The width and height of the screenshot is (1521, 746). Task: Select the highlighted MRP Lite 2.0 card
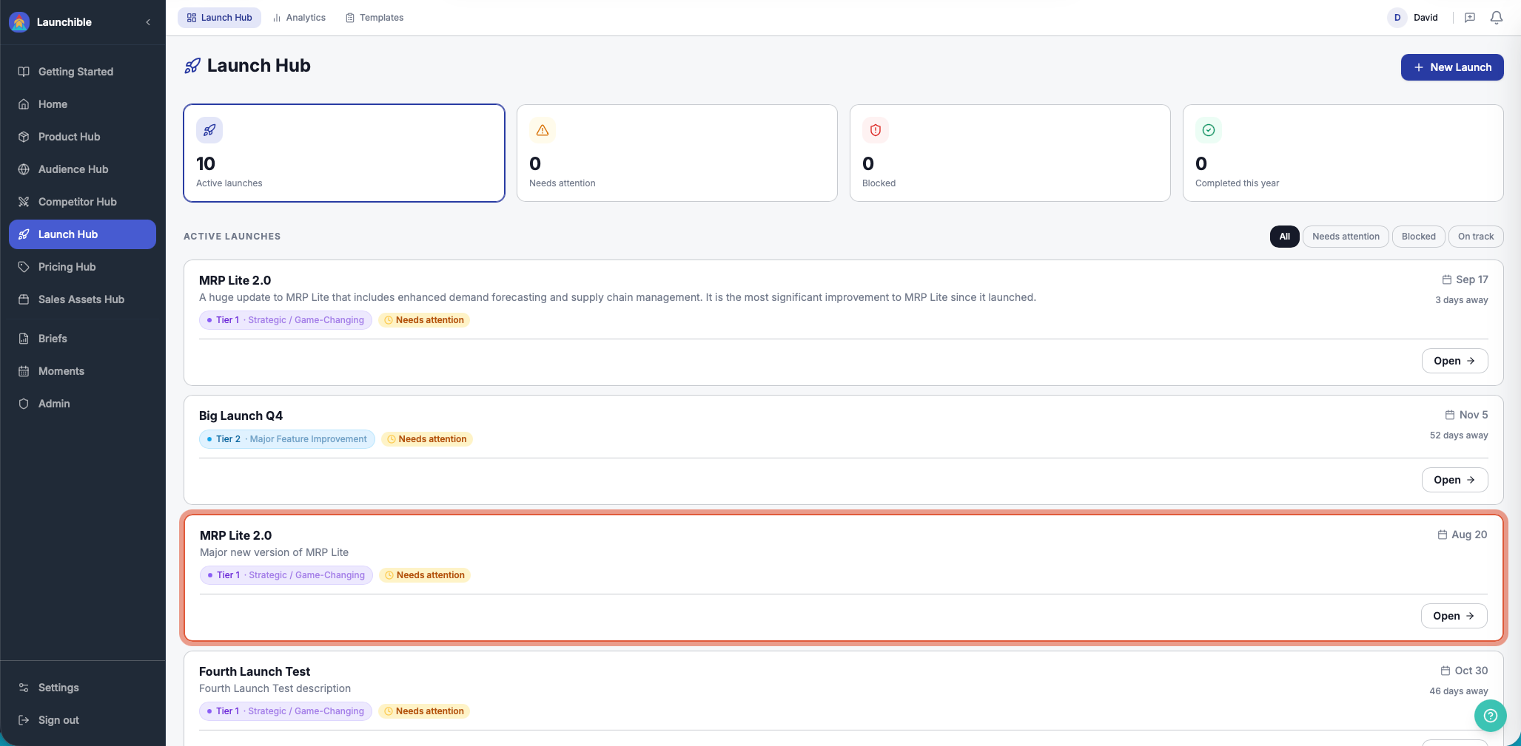pyautogui.click(x=843, y=578)
